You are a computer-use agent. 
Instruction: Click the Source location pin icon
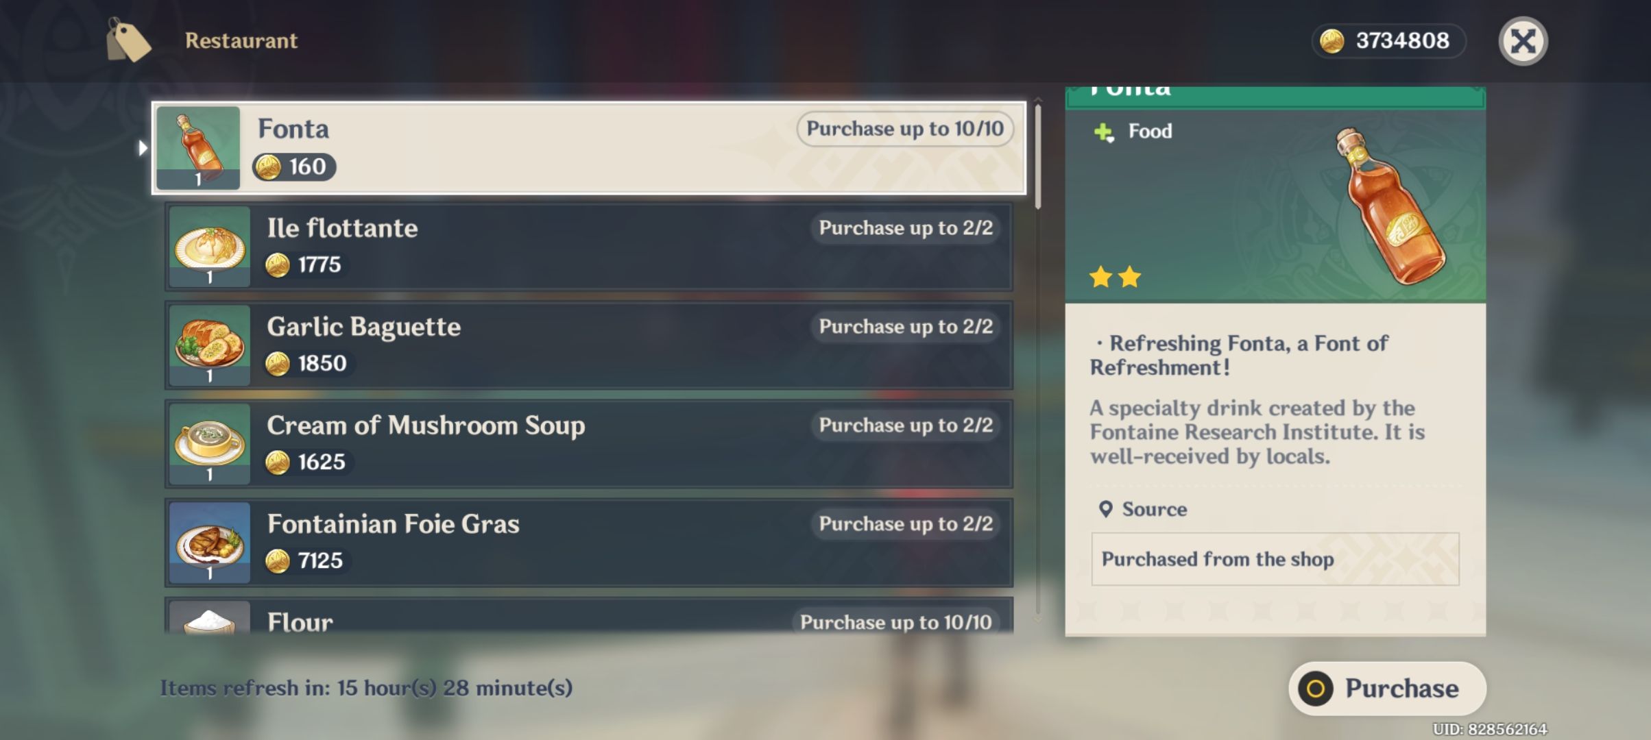pos(1105,509)
